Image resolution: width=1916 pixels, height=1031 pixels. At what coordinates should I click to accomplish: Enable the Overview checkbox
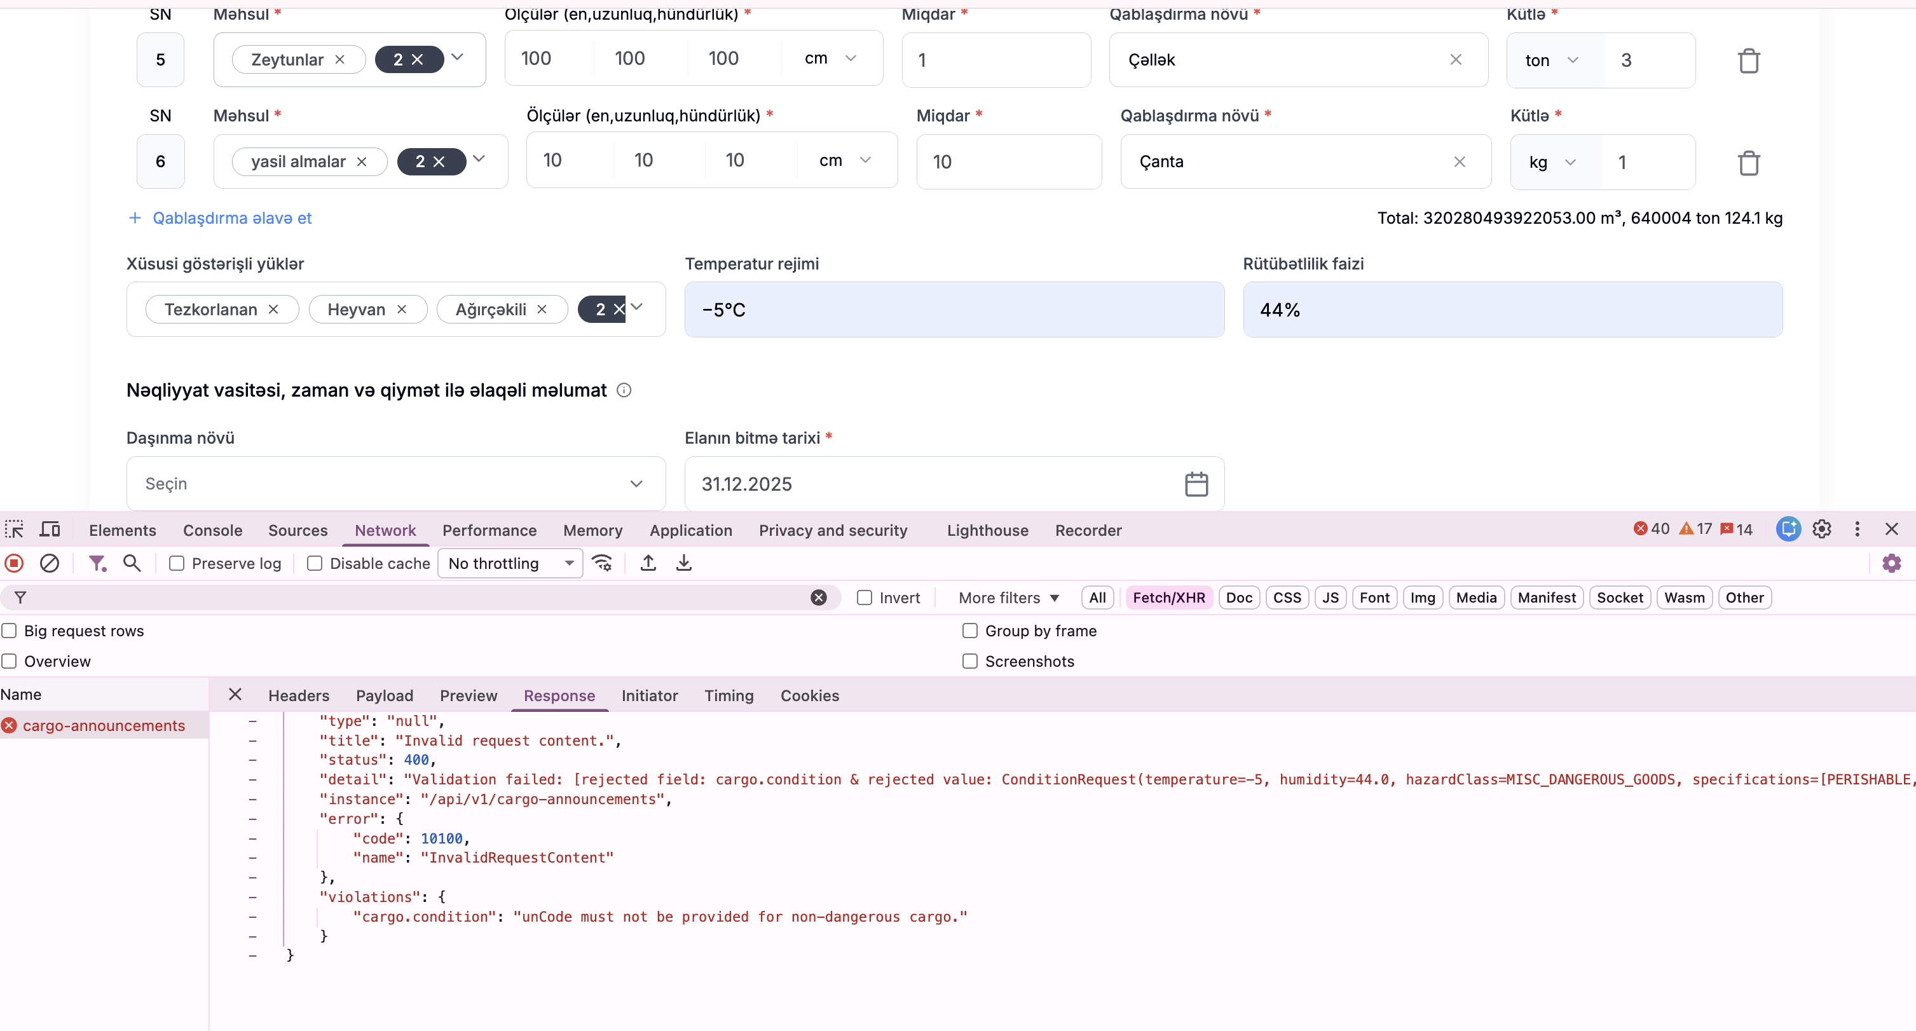click(x=9, y=660)
